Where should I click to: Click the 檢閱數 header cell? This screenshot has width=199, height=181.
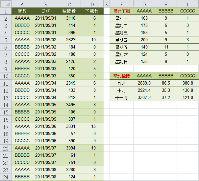coord(69,11)
